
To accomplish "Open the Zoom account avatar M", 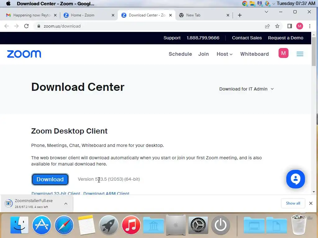I will 283,53.
